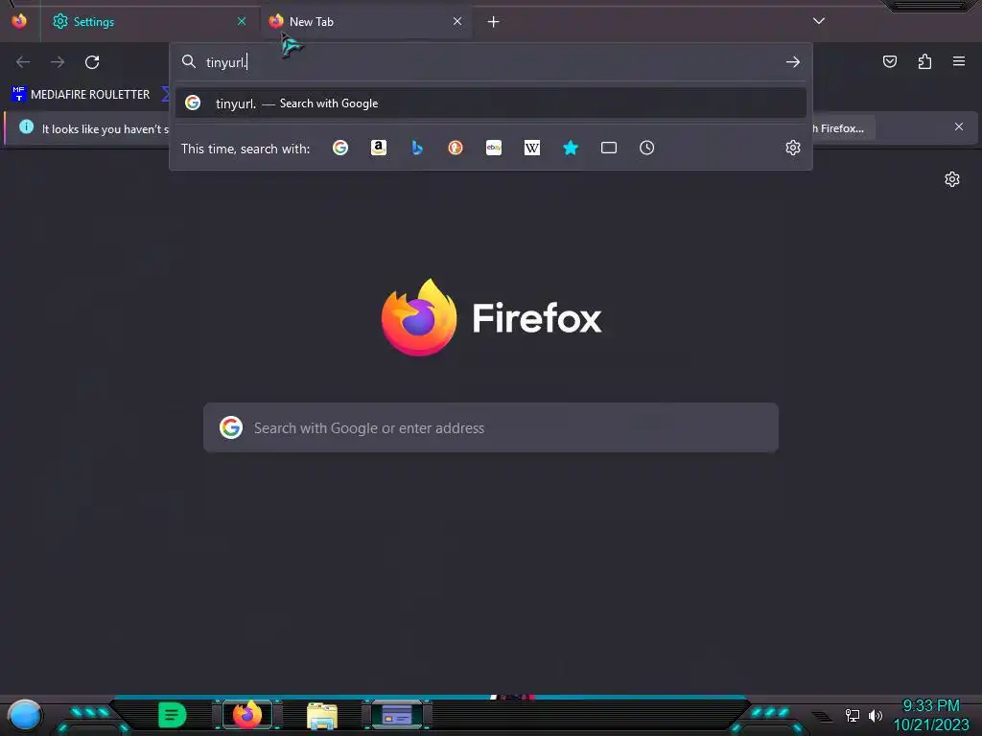Open the Firefox application menu
The width and height of the screenshot is (982, 736).
coord(959,61)
